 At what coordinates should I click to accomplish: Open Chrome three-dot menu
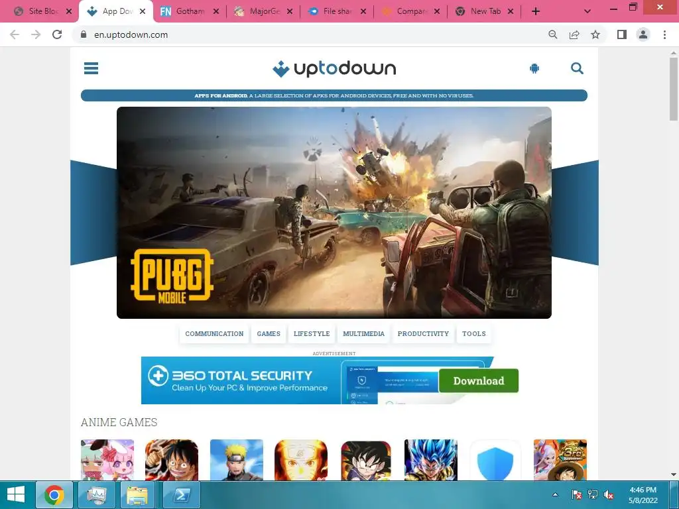click(664, 34)
